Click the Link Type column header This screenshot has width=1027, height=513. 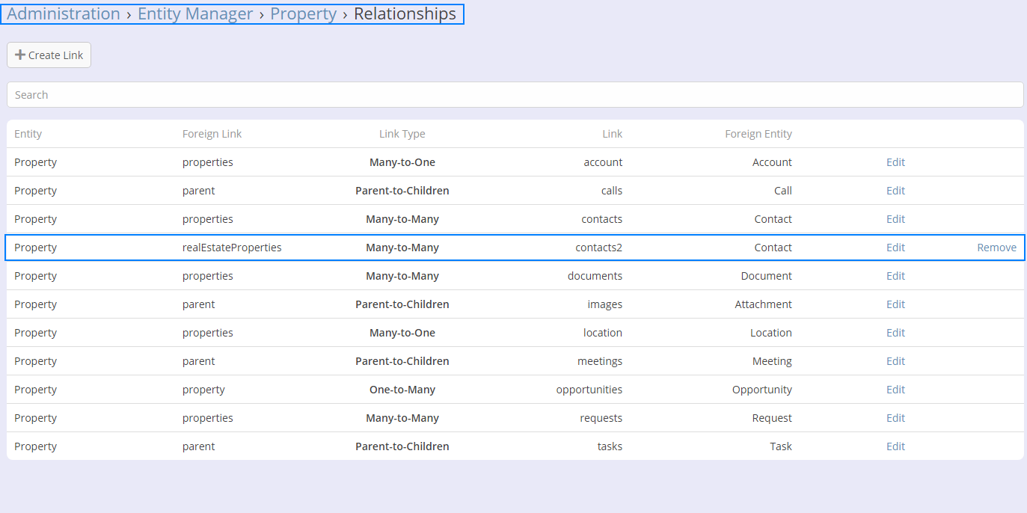(402, 135)
